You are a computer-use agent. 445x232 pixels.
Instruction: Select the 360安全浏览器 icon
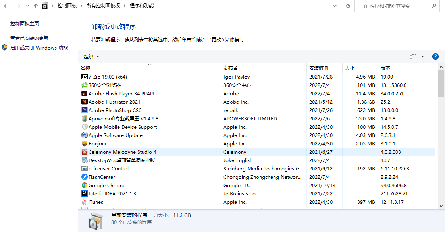pyautogui.click(x=84, y=85)
